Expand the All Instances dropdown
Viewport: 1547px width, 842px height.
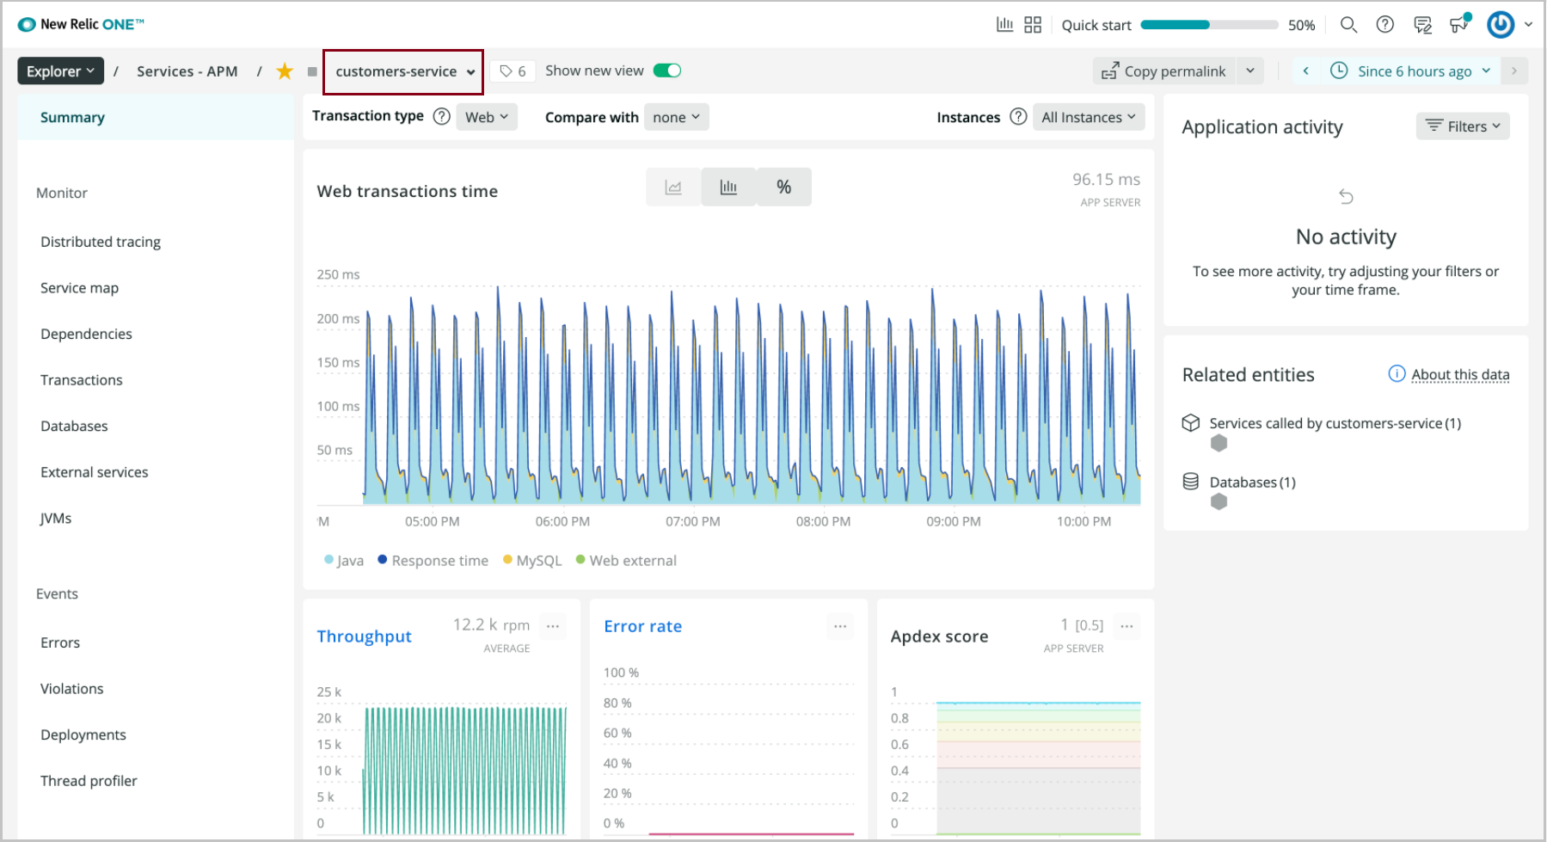tap(1088, 117)
